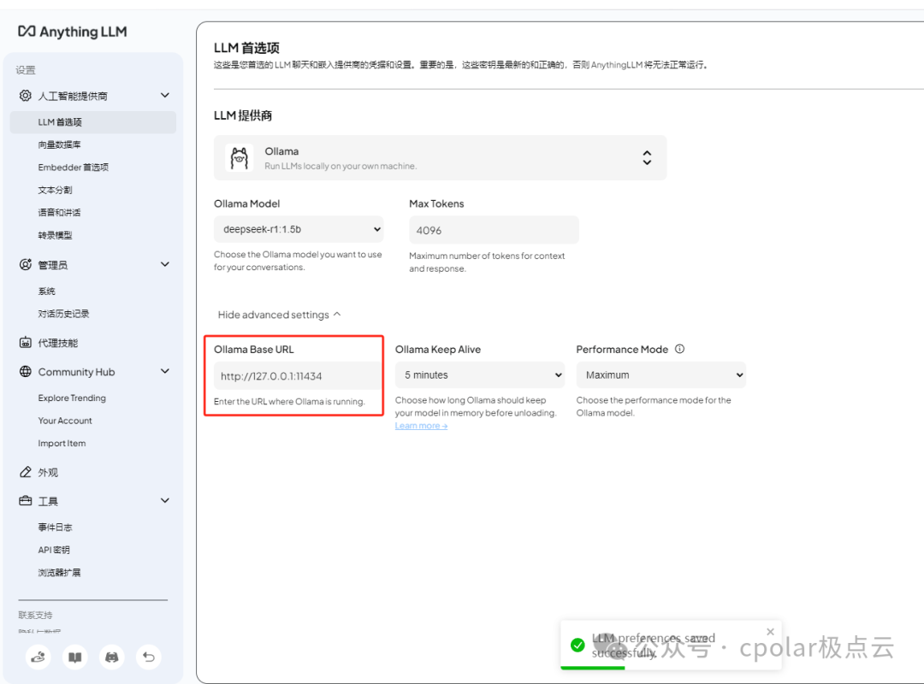Click the 代理技能 robot icon

pos(26,342)
